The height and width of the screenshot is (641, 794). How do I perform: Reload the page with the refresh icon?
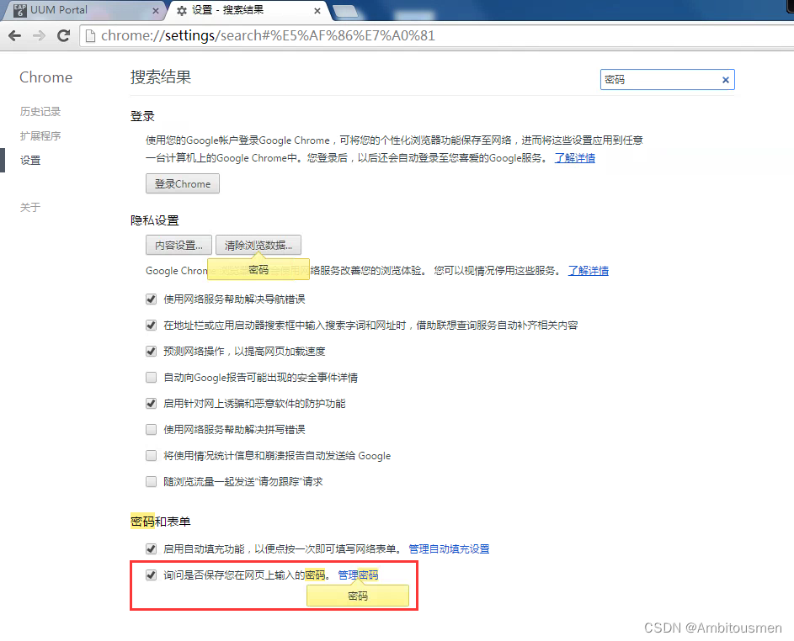(x=63, y=35)
